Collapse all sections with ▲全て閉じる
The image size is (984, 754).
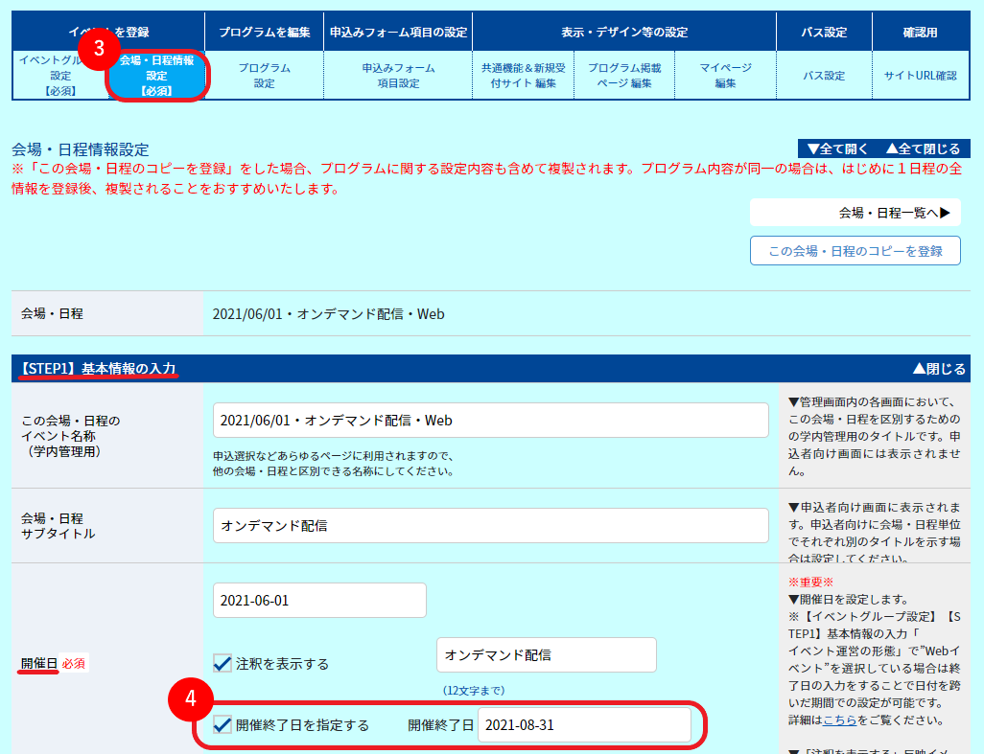923,149
